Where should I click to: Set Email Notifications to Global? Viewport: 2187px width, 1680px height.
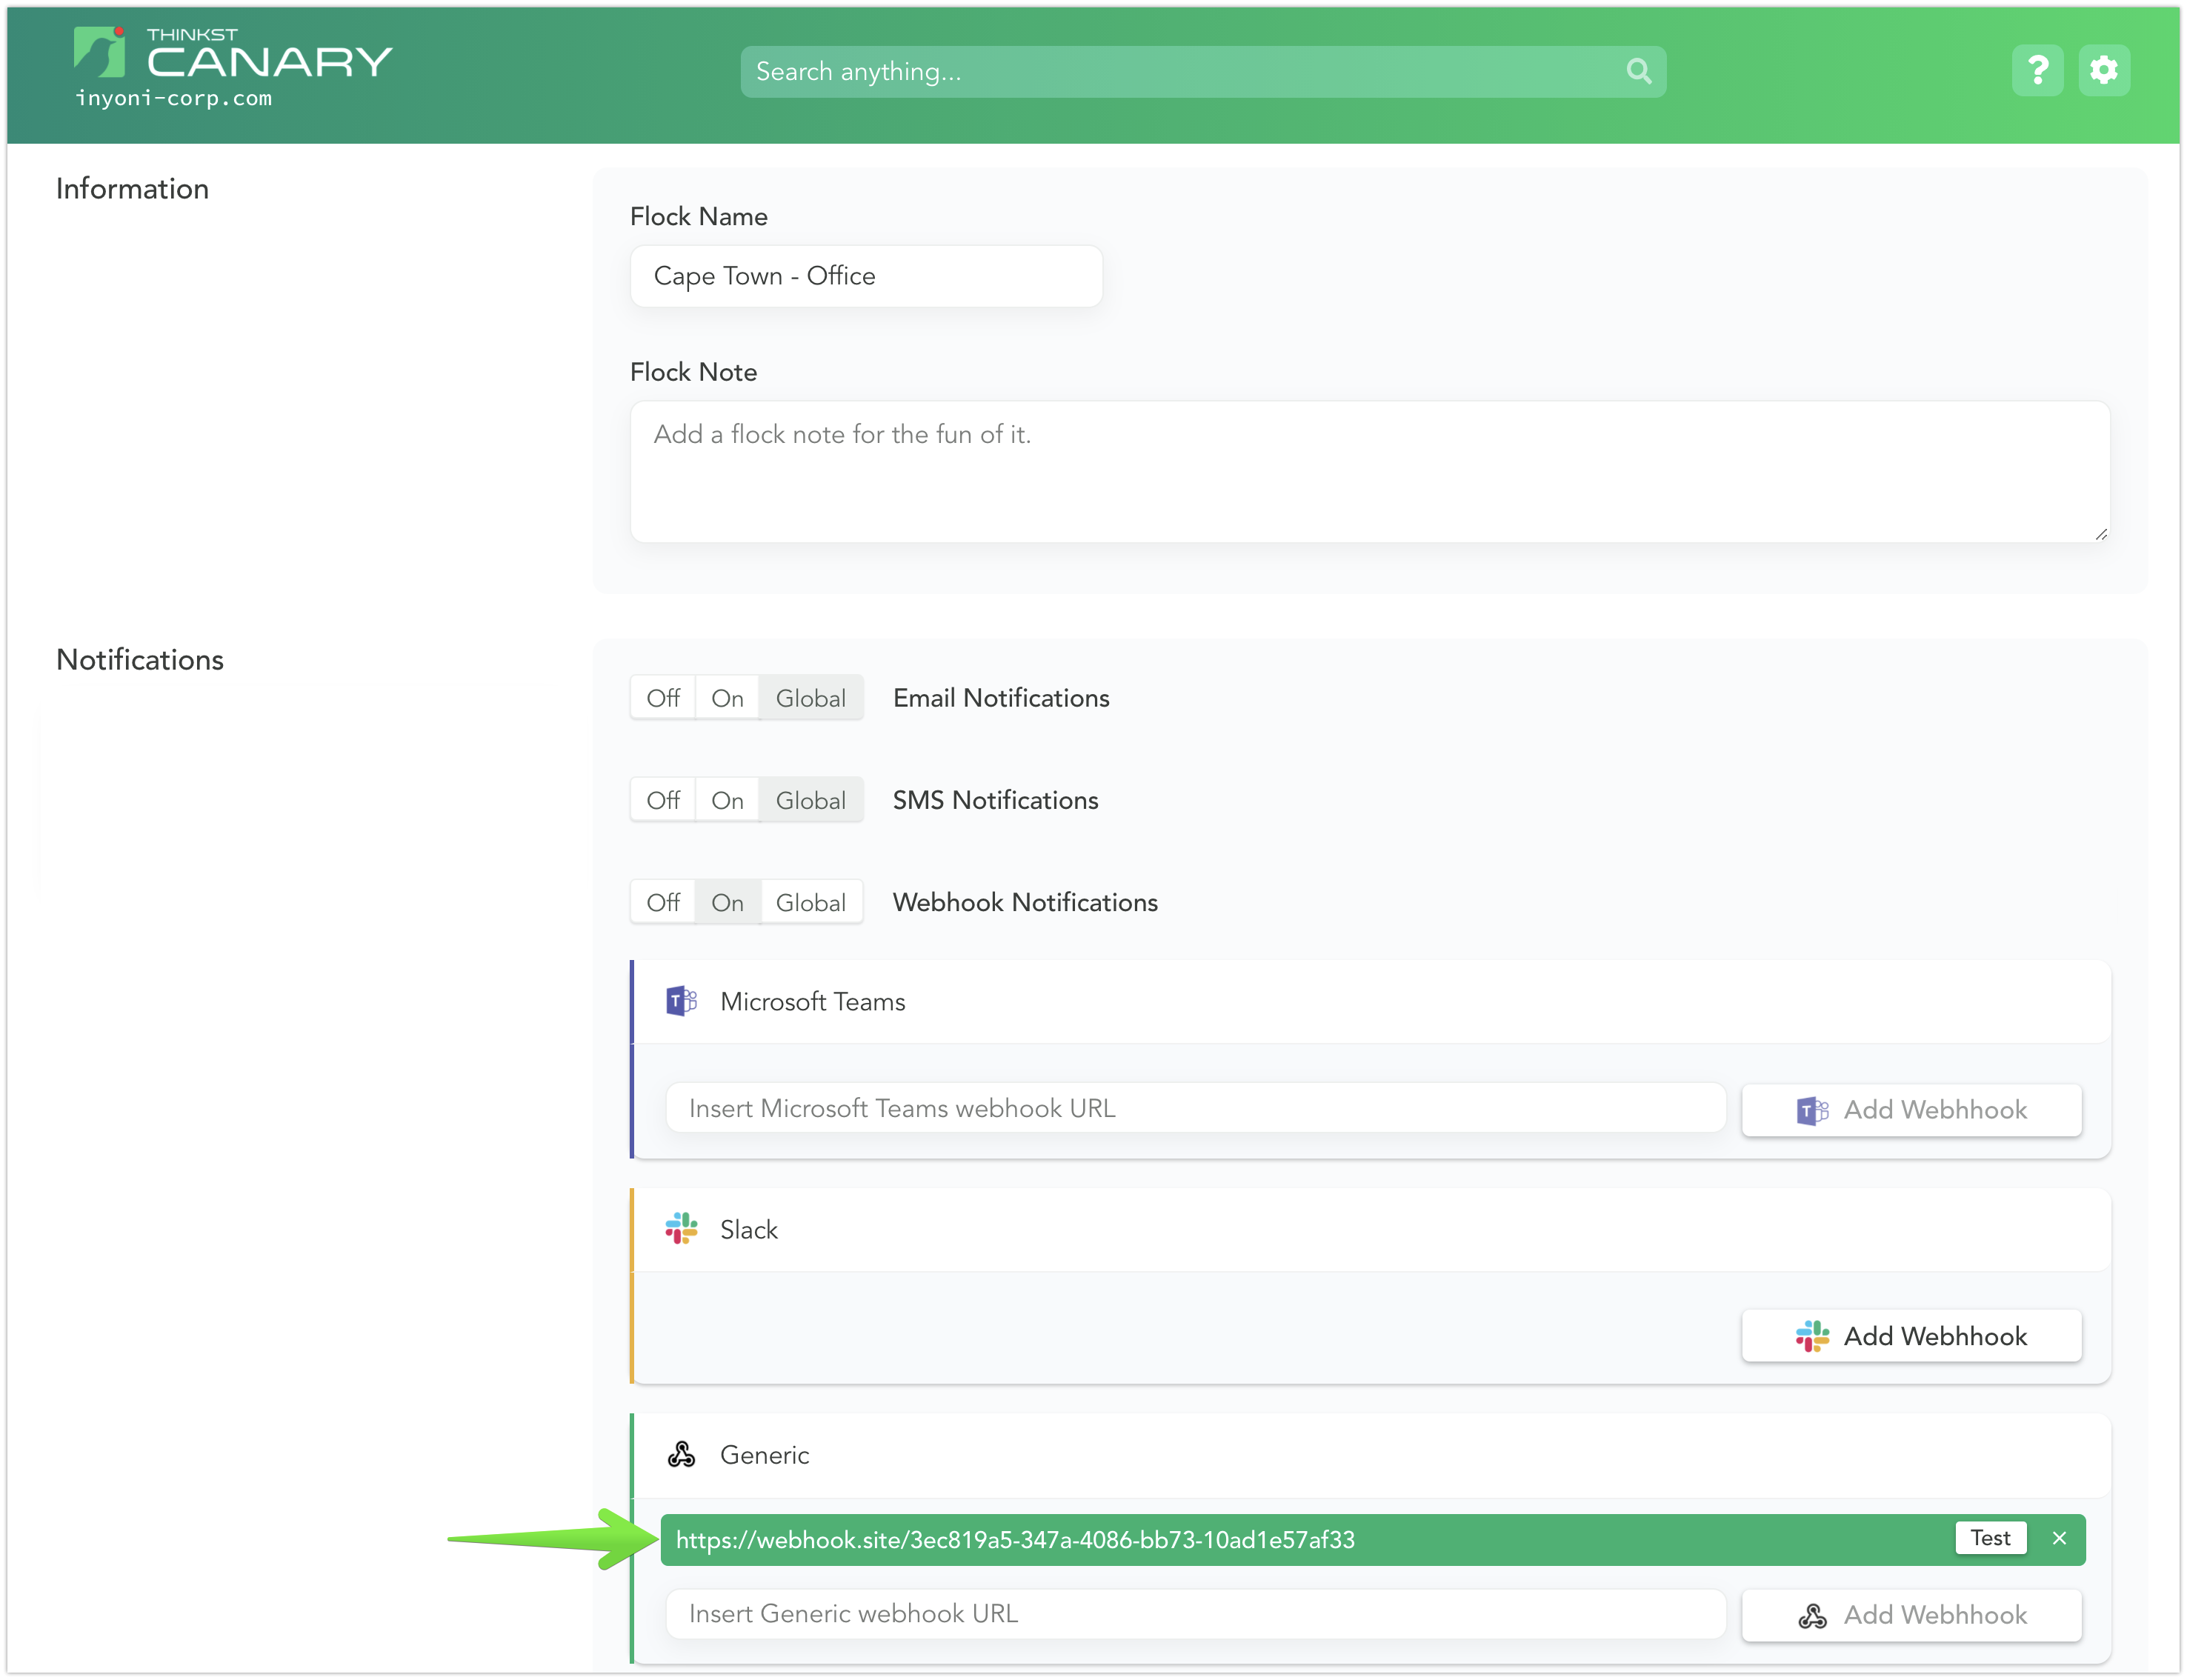811,698
